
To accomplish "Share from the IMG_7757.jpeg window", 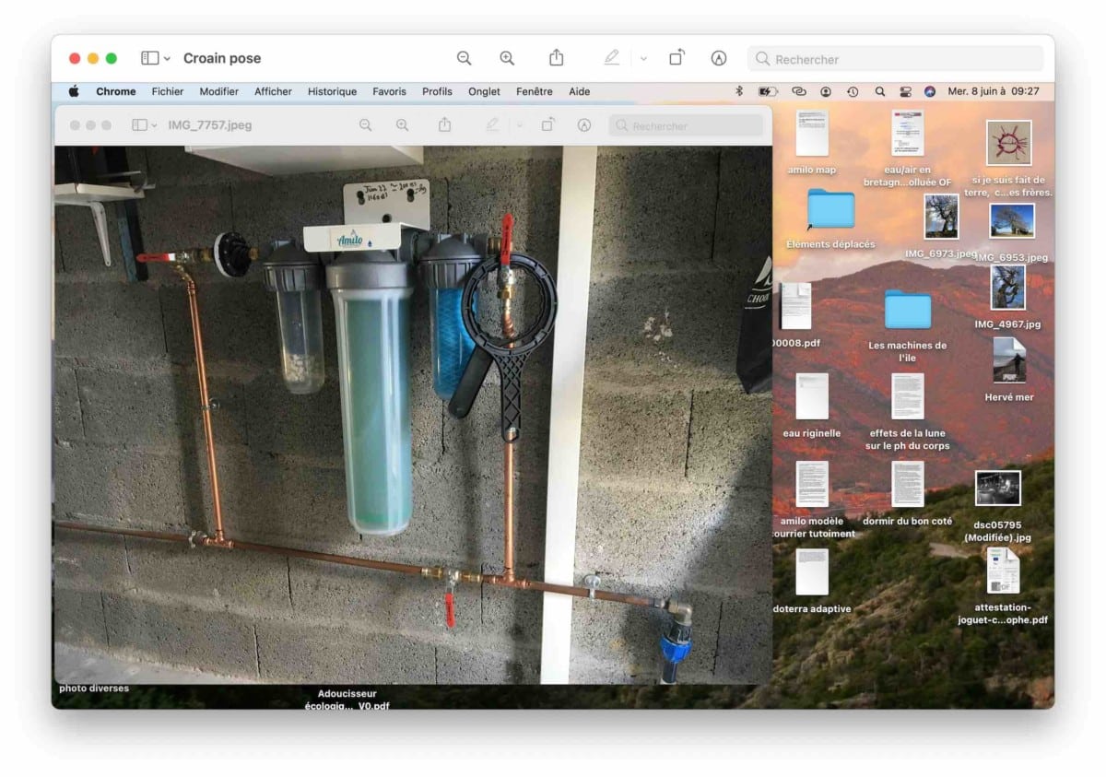I will (x=444, y=124).
